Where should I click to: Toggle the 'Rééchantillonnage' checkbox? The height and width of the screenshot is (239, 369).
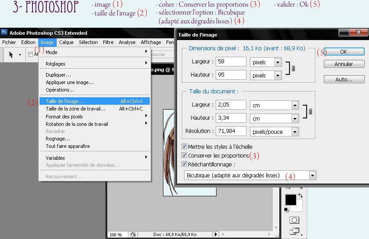point(184,164)
